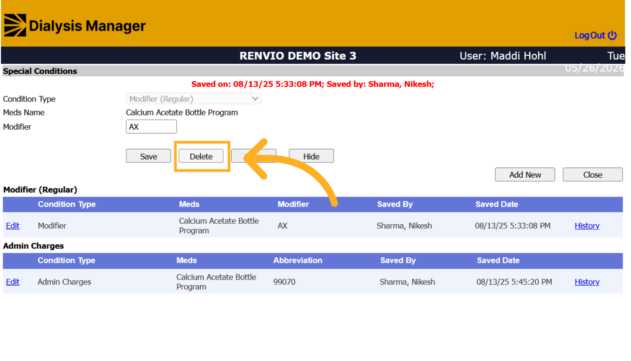
Task: Click the Log Out power icon
Action: [x=612, y=35]
